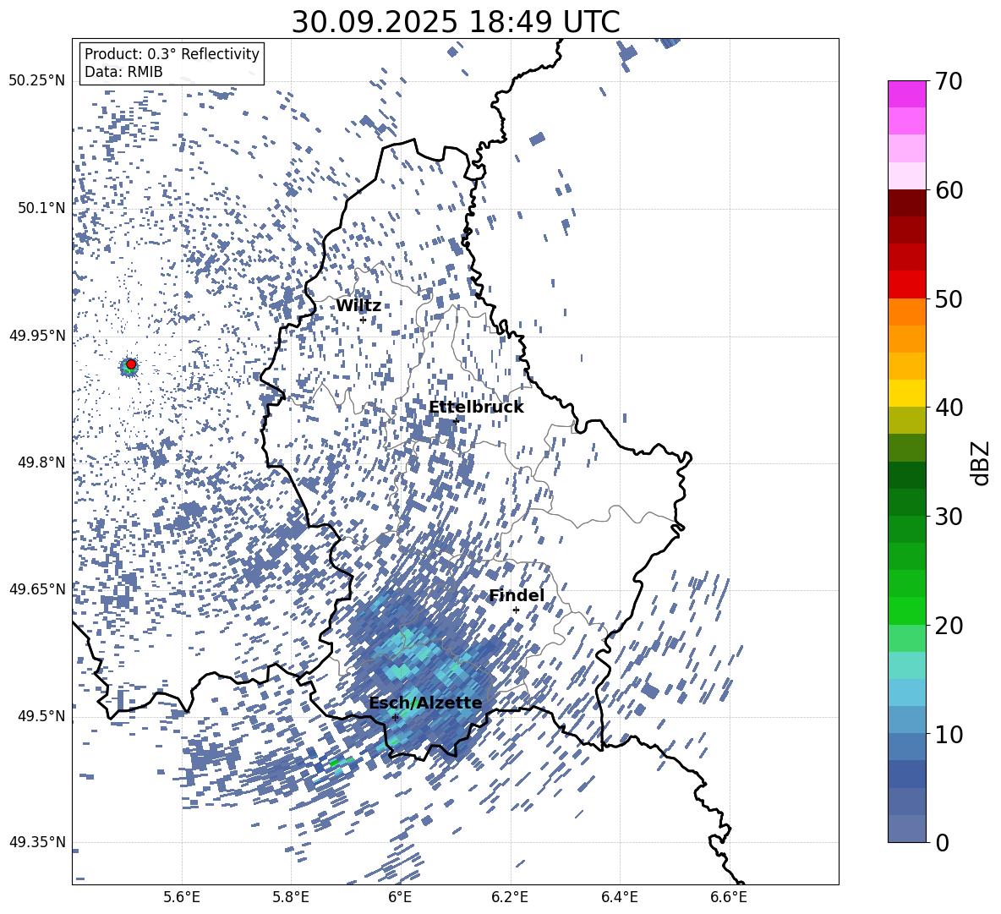Click the Findel cross marker
1001x914 pixels.
pyautogui.click(x=516, y=610)
